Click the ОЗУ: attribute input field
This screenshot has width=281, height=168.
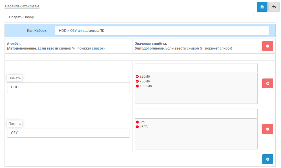(68, 133)
